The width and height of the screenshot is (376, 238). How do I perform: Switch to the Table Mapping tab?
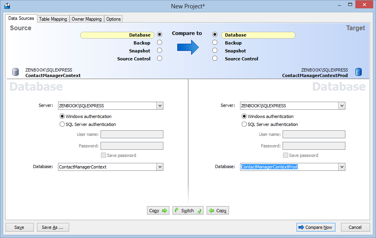click(x=53, y=19)
